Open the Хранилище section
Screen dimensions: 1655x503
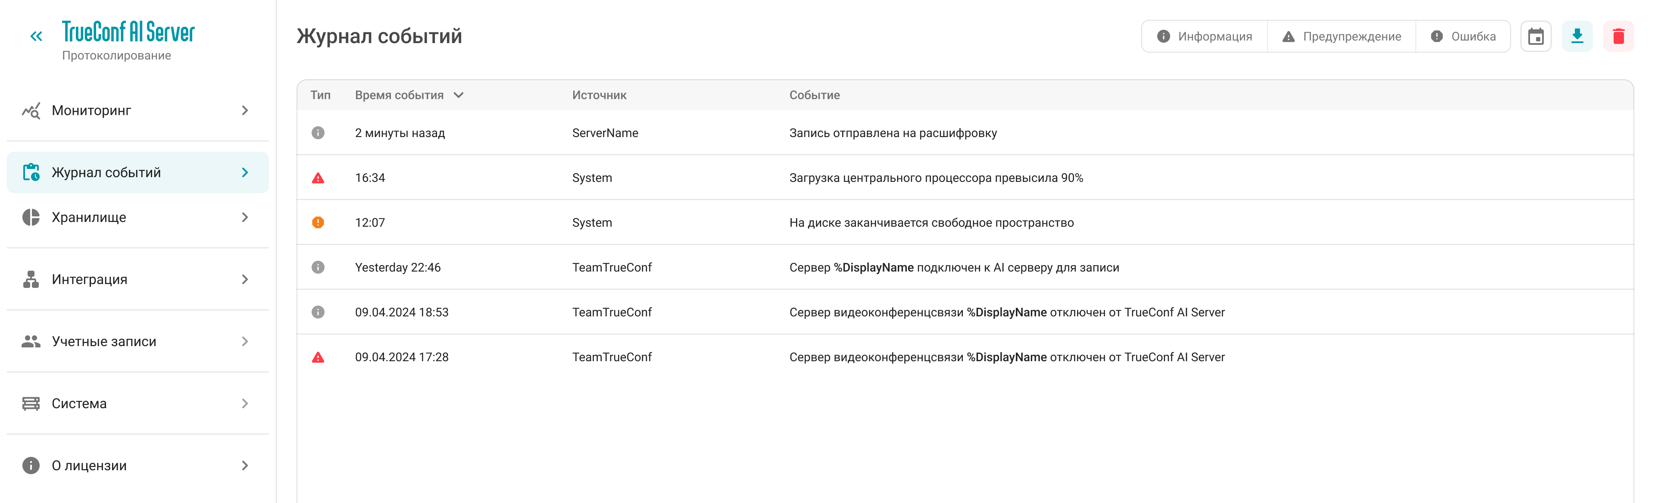(137, 217)
